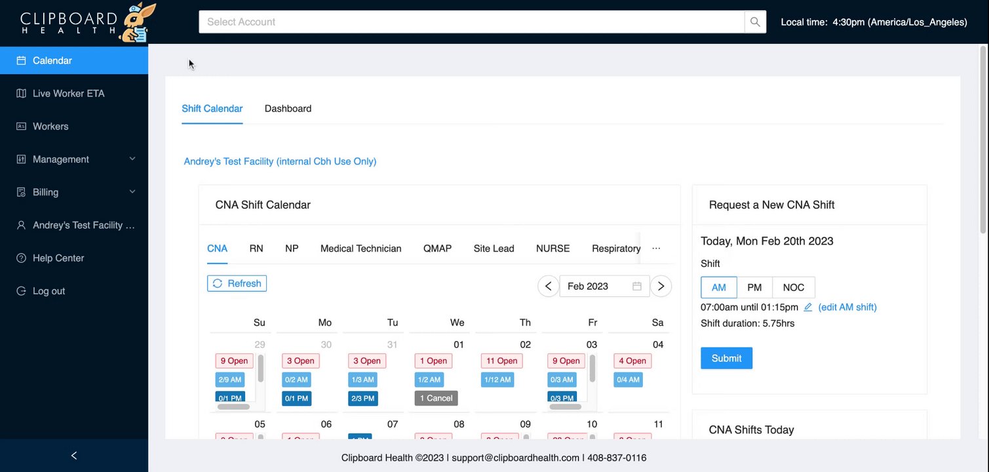Click 1/12 AM badge on February 02
Image resolution: width=989 pixels, height=472 pixels.
(x=498, y=380)
